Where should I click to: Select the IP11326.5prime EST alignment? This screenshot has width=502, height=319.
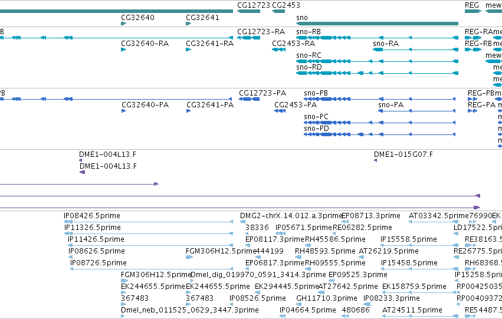(149, 234)
